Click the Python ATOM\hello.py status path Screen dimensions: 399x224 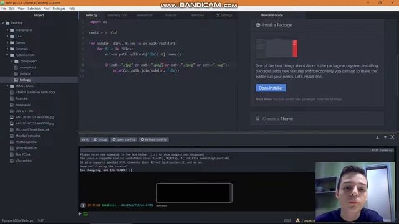point(18,220)
